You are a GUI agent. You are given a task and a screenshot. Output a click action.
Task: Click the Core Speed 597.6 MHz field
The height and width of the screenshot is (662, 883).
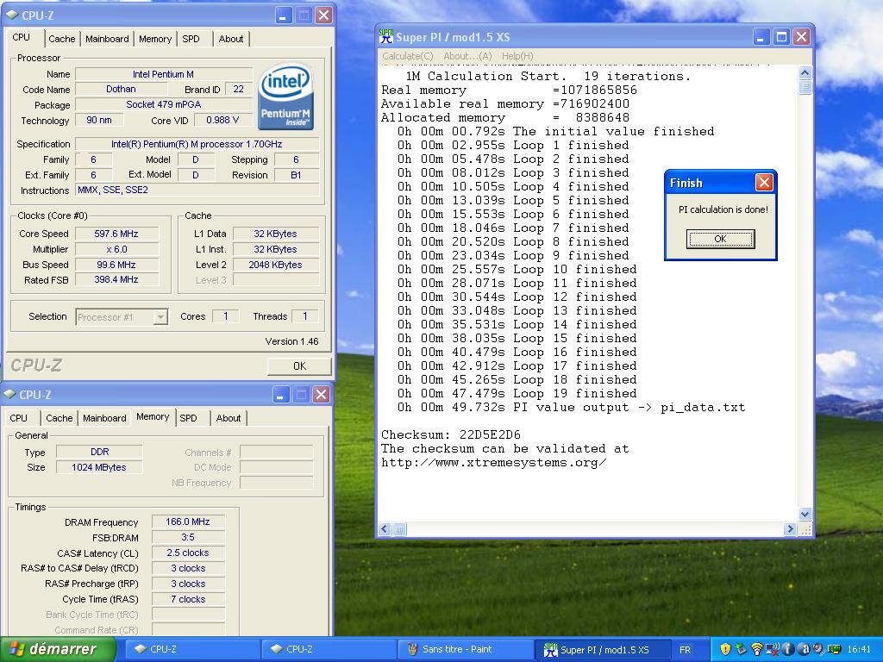pos(116,234)
